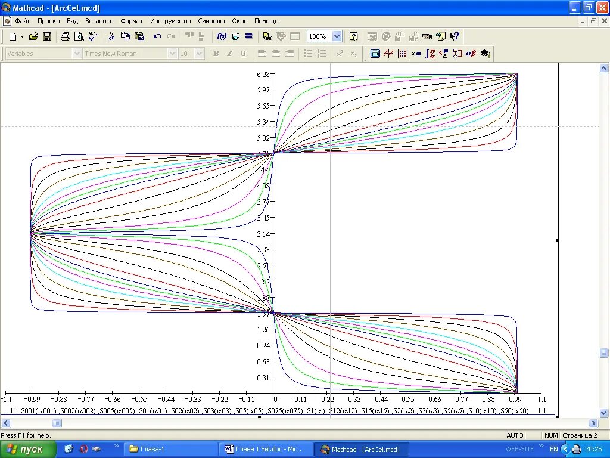Switch to Глава 1 Sel.doc Word window
This screenshot has height=458, width=610.
[265, 449]
